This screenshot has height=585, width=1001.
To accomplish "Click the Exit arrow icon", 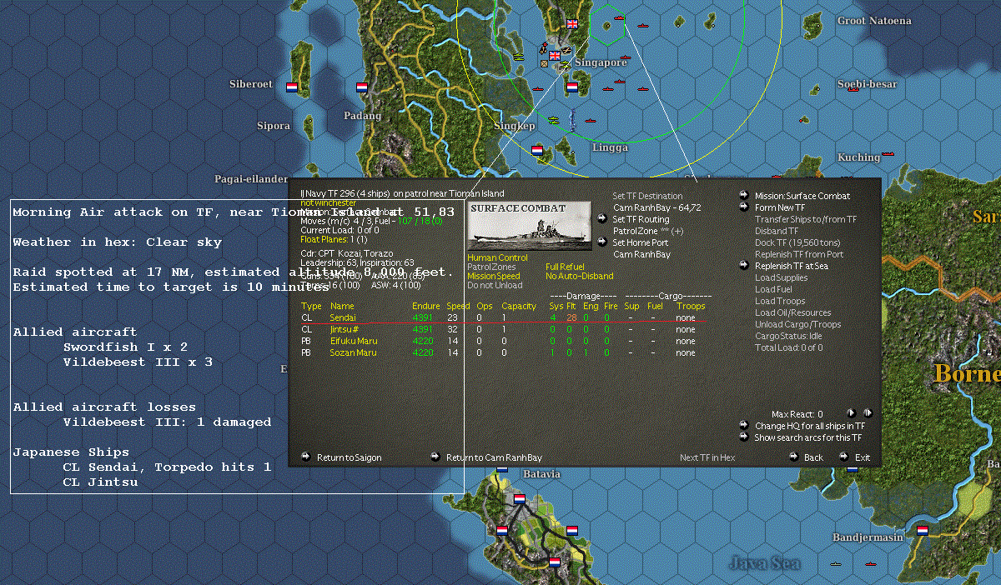I will point(844,457).
